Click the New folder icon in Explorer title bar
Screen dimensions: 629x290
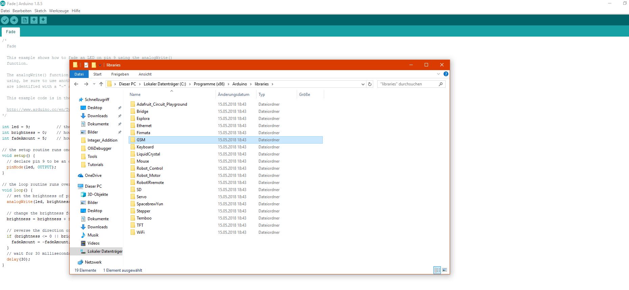[94, 65]
